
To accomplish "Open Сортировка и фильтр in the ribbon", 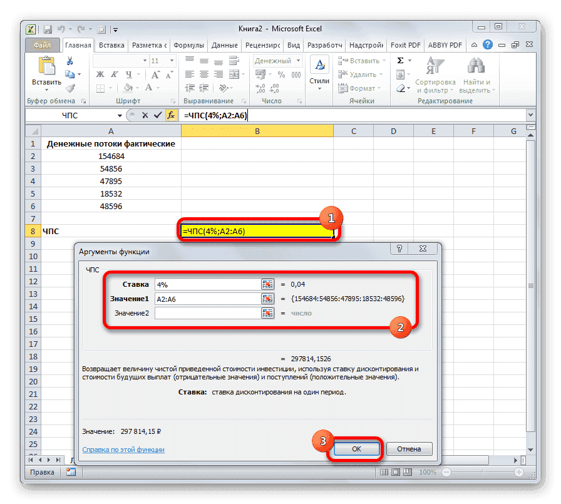I will point(435,74).
